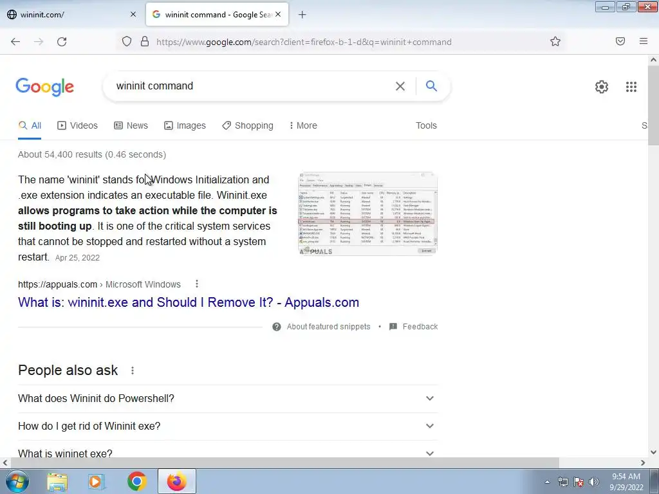Open the volume speaker tray icon
Viewport: 659px width, 494px height.
pyautogui.click(x=594, y=482)
